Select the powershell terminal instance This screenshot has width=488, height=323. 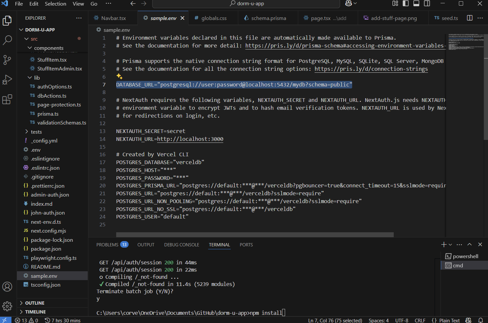tap(464, 256)
